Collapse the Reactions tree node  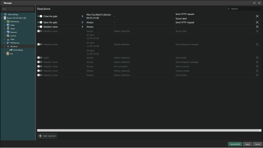tap(5, 46)
